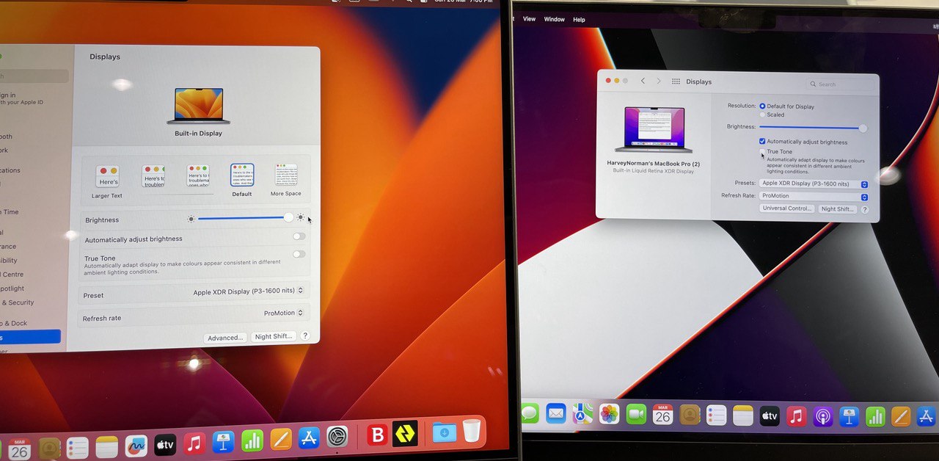
Task: Open Maps in the purple desktop's dock
Action: click(x=583, y=413)
